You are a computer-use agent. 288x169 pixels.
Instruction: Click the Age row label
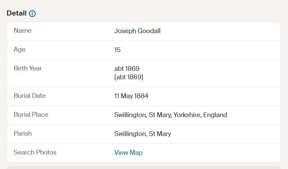click(x=20, y=50)
